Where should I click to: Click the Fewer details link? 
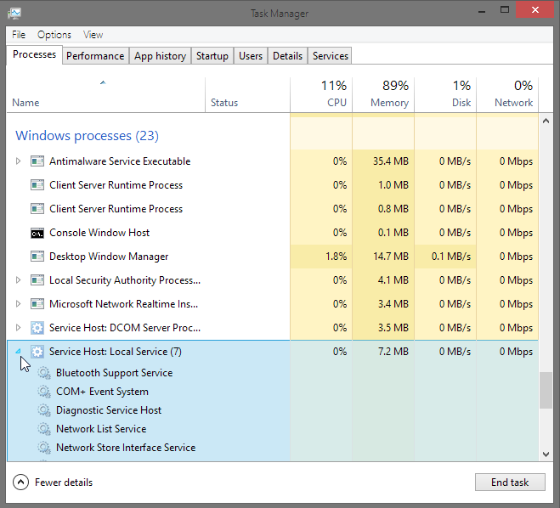(x=64, y=483)
